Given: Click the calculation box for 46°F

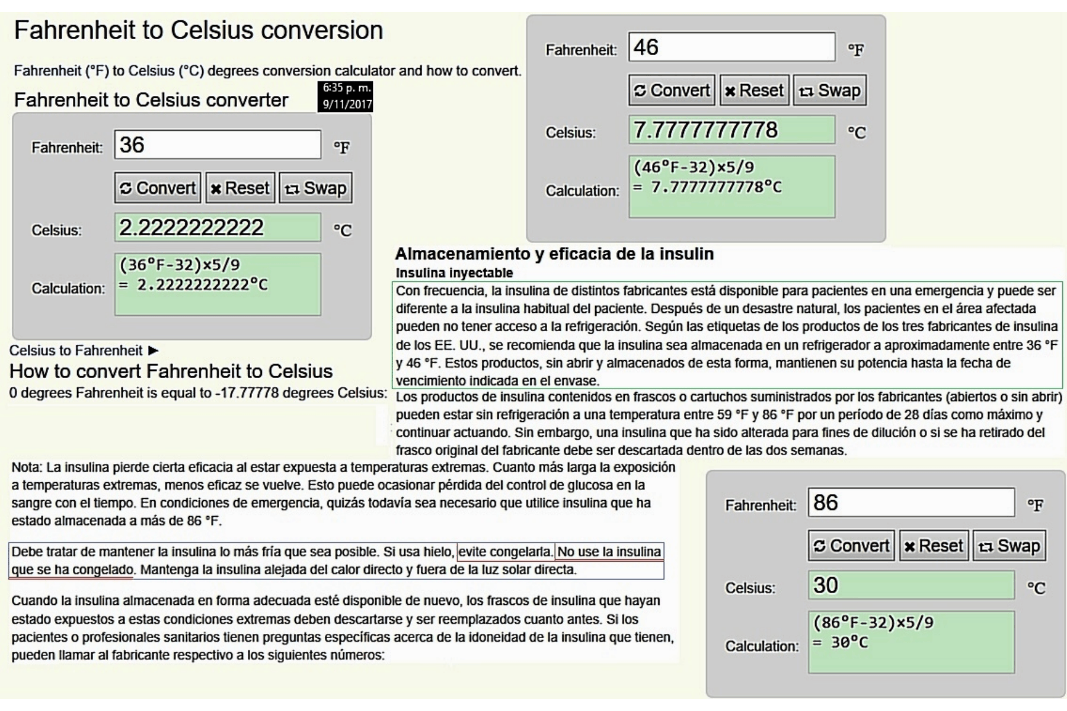Looking at the screenshot, I should click(731, 187).
